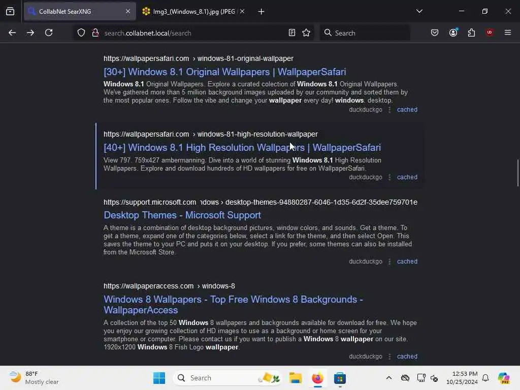The height and width of the screenshot is (390, 520).
Task: Open cached link for Desktop Themes result
Action: pyautogui.click(x=407, y=262)
